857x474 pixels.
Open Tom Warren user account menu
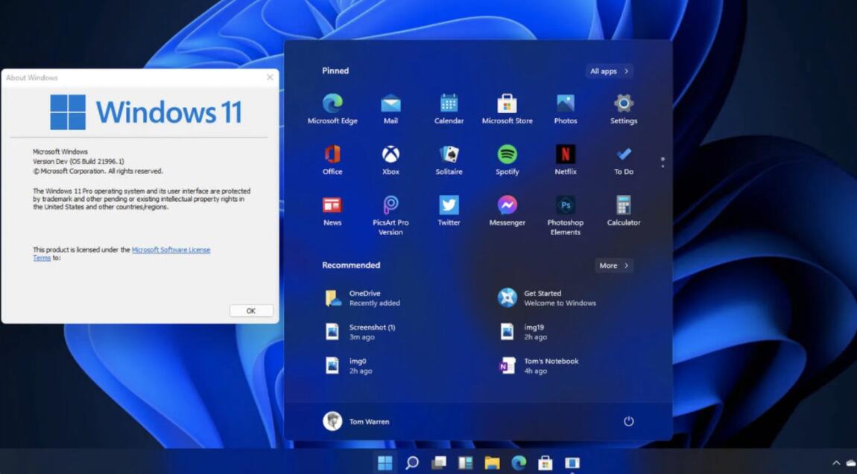tap(357, 421)
